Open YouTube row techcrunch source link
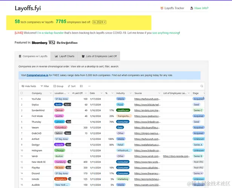The image size is (232, 188). (147, 99)
